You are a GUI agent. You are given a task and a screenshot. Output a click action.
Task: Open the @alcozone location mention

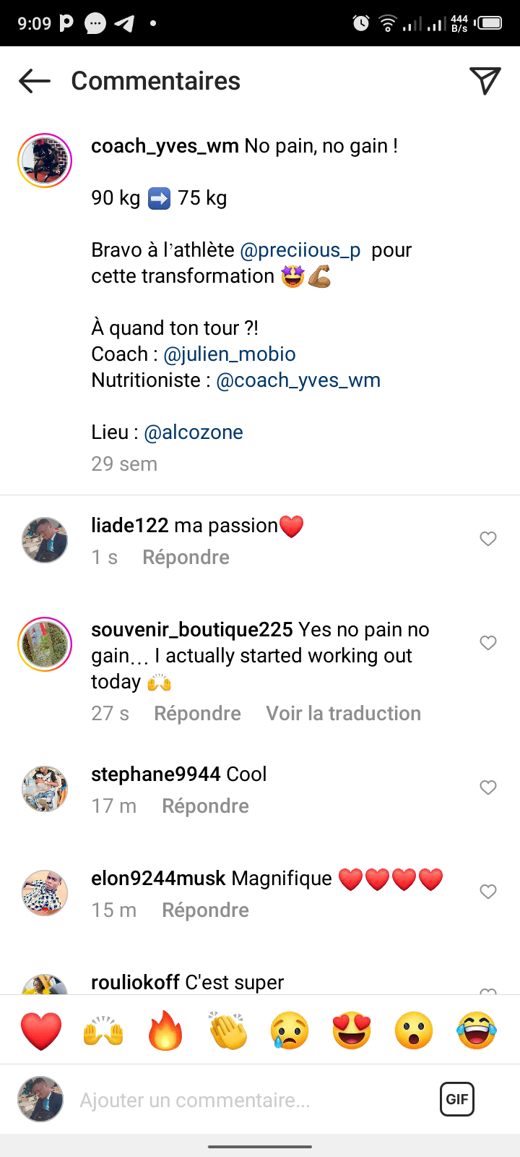tap(194, 432)
